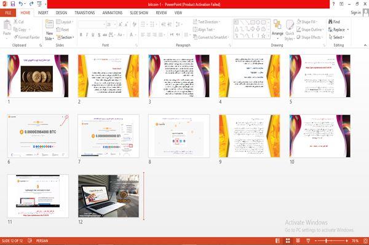
Task: Toggle Strikethrough formatting
Action: tap(105, 35)
